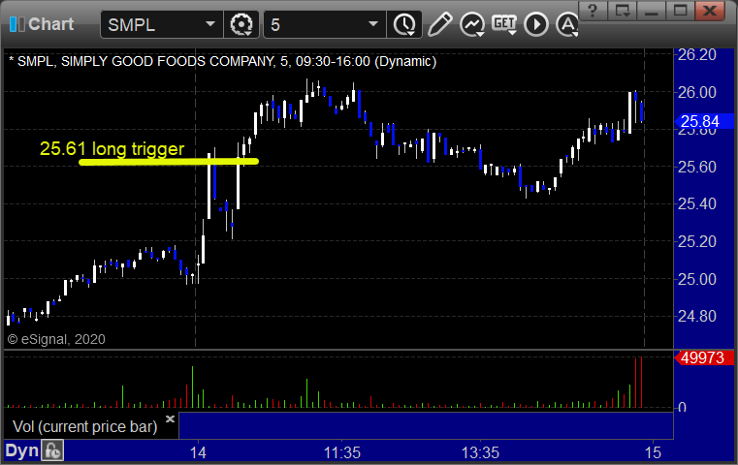Click the 26.20 price axis label
Viewport: 738px width, 465px height.
point(697,55)
